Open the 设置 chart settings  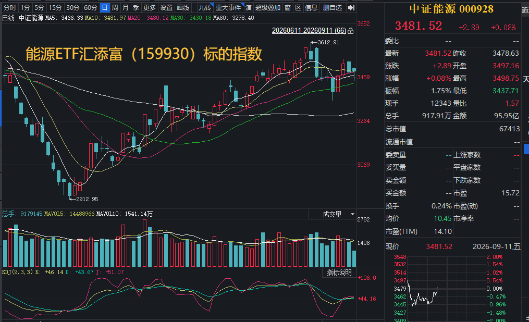[166, 7]
